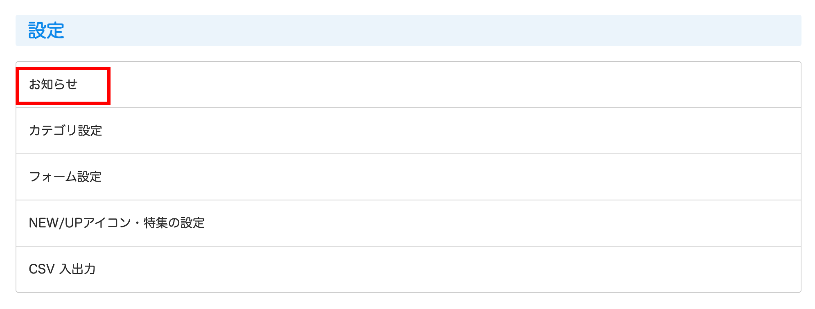Open the category settings (カテゴリ設定) page
The height and width of the screenshot is (309, 815).
[65, 131]
